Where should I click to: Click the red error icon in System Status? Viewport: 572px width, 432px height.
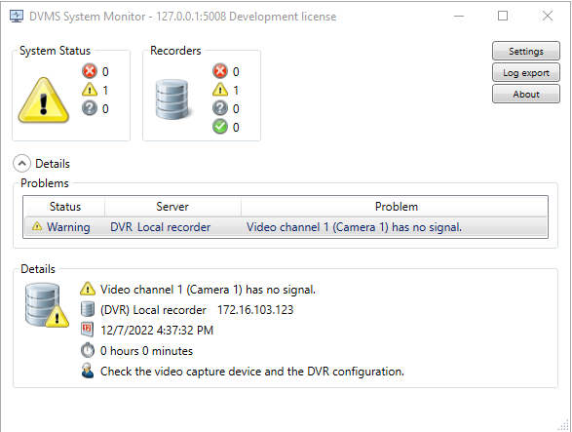click(90, 71)
